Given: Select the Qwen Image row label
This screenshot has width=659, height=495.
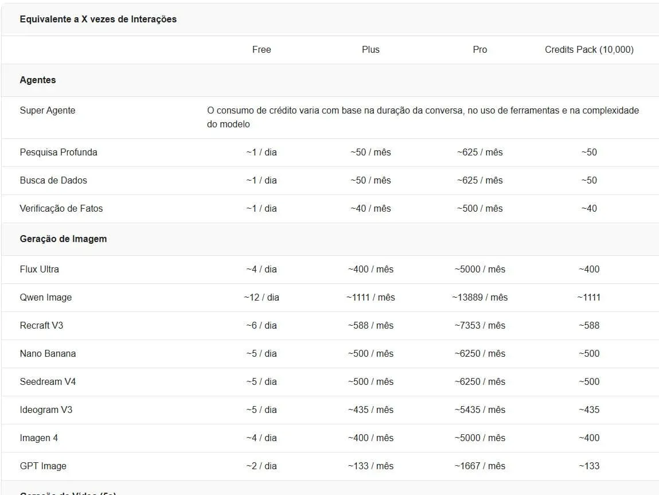Looking at the screenshot, I should [46, 298].
